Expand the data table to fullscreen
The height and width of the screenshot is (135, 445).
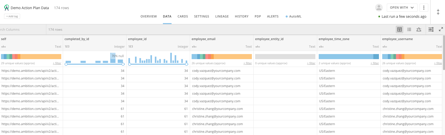[x=441, y=29]
